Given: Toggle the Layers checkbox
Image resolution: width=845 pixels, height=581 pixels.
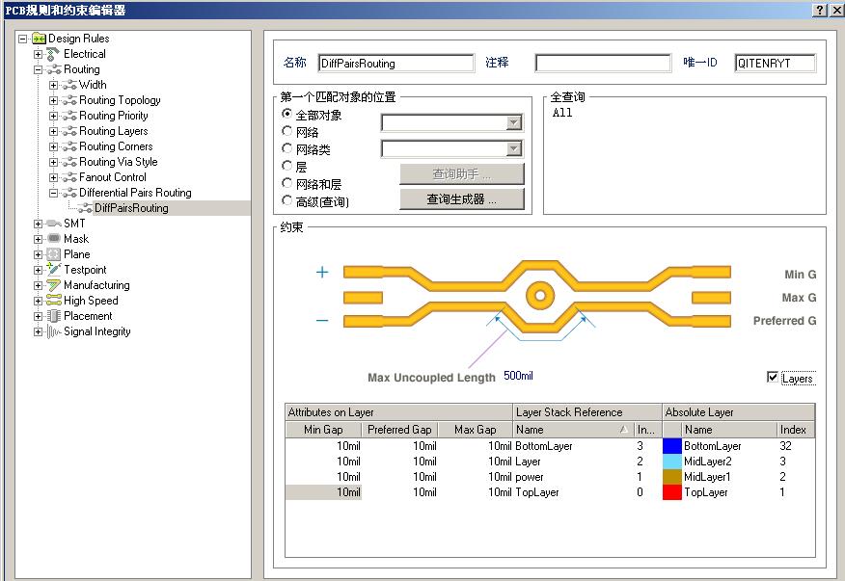Looking at the screenshot, I should pyautogui.click(x=773, y=377).
